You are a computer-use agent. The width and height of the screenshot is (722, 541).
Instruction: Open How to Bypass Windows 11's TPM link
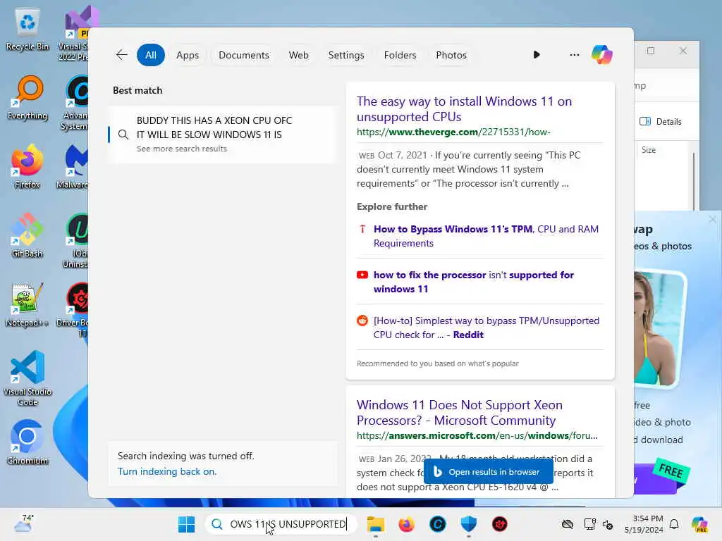tap(486, 236)
